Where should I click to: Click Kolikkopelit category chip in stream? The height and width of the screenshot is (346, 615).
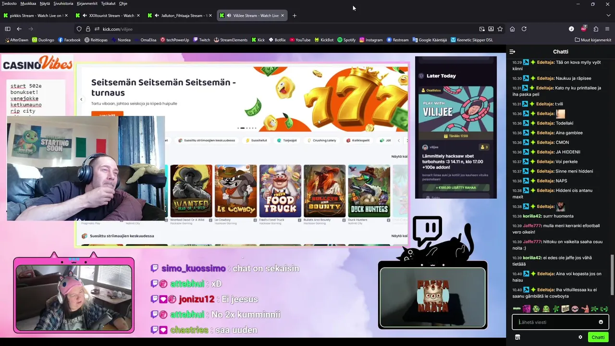358,140
